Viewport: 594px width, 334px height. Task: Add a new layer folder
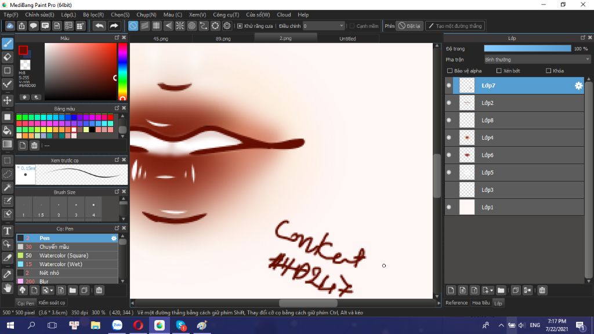pyautogui.click(x=501, y=291)
